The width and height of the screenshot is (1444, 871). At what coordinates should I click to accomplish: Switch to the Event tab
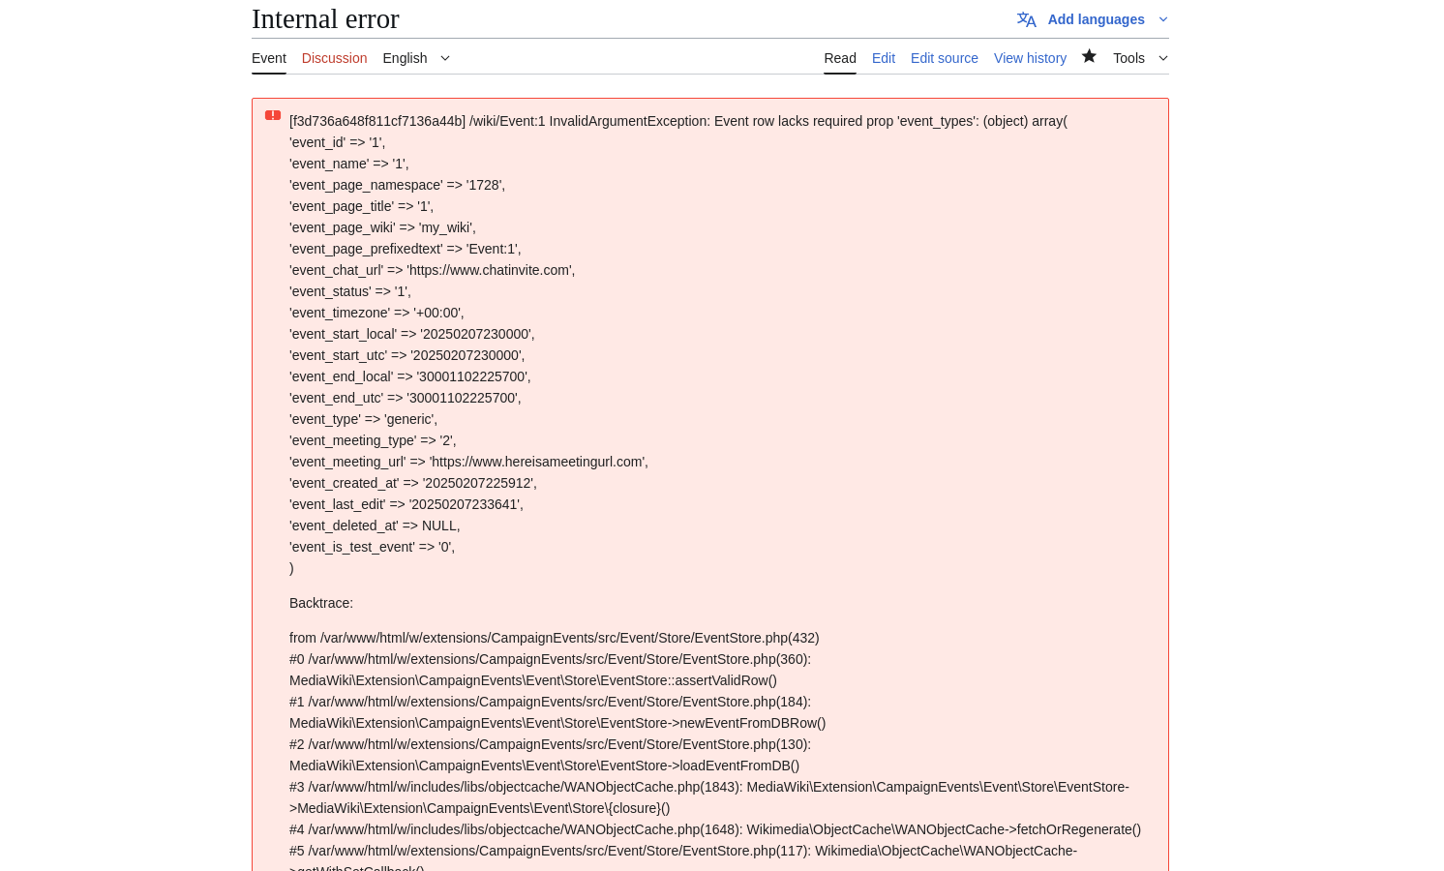269,58
